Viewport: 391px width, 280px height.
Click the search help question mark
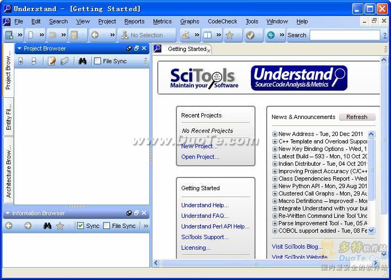(x=385, y=36)
